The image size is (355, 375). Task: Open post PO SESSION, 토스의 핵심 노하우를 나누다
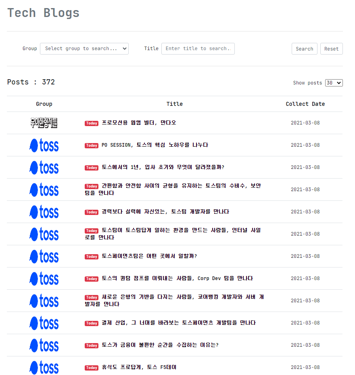coord(155,145)
